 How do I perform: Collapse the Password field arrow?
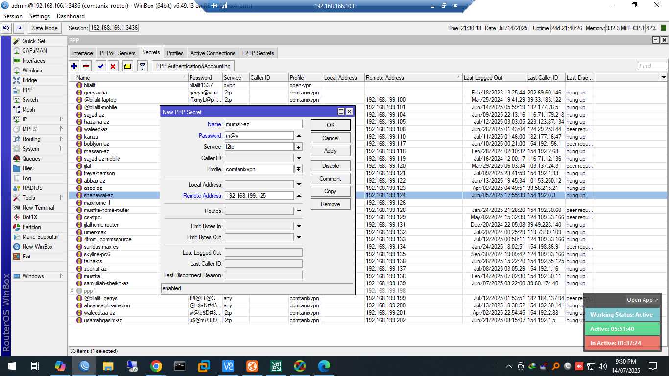coord(299,136)
